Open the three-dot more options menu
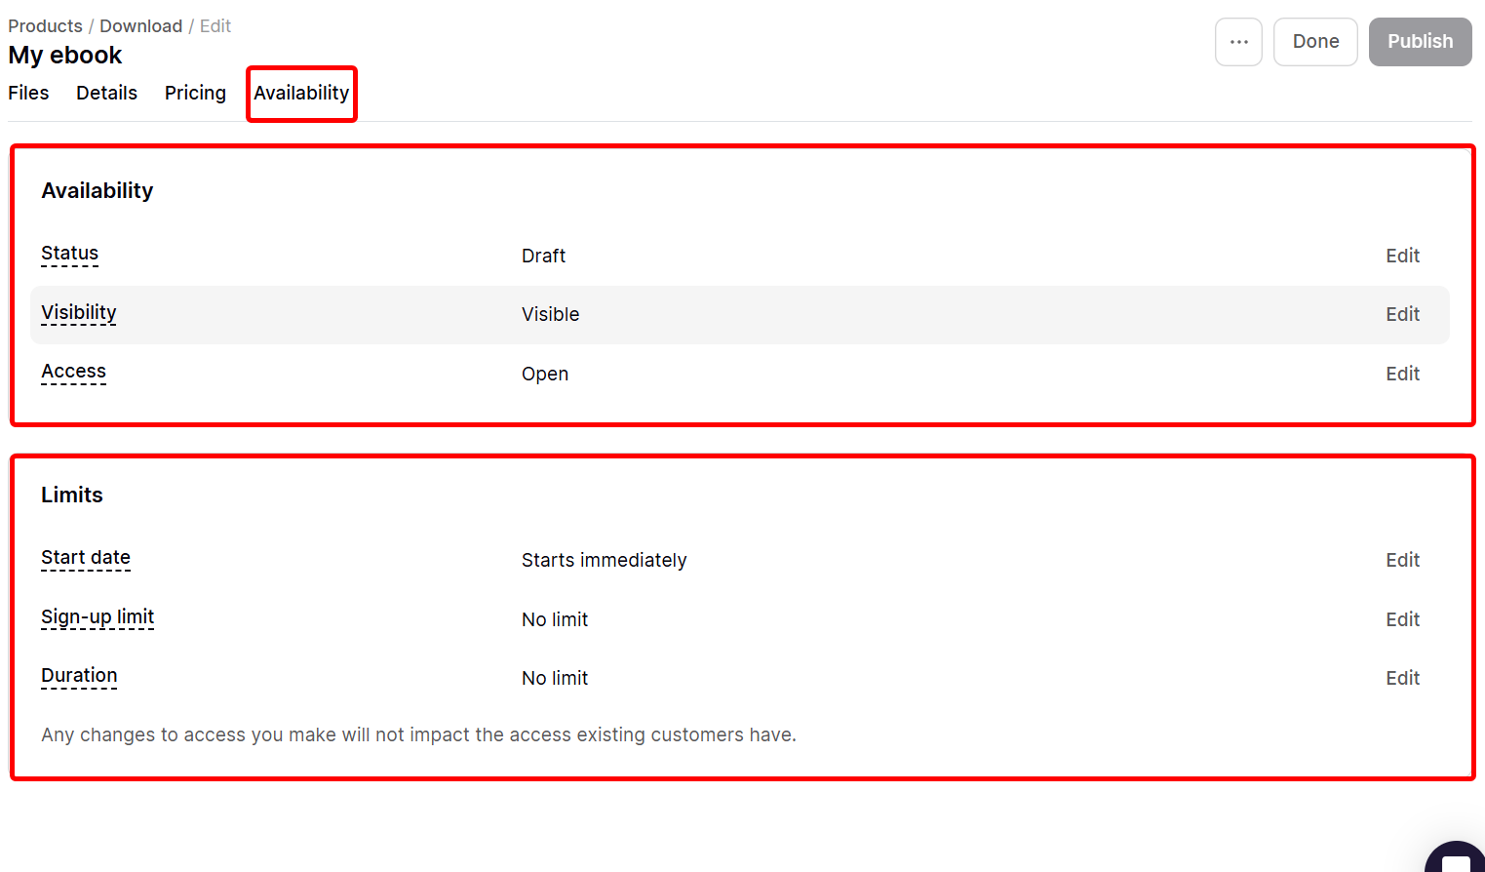 tap(1238, 42)
